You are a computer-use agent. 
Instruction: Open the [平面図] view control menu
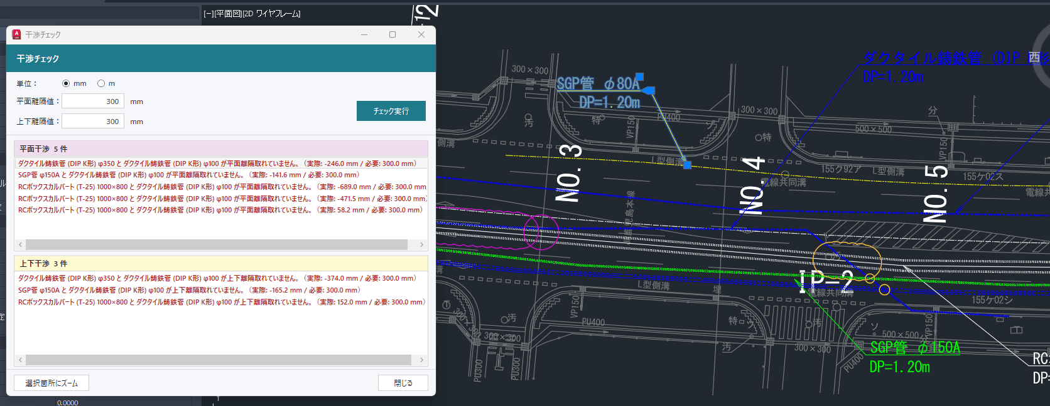(228, 14)
